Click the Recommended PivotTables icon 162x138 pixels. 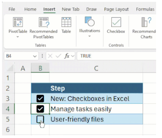[44, 22]
